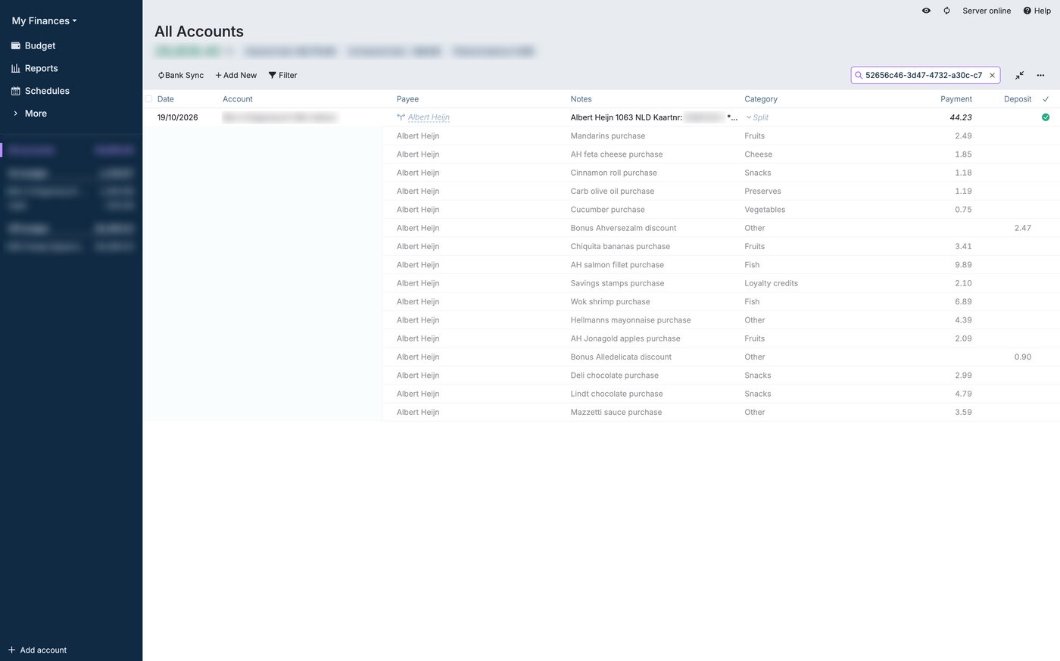This screenshot has height=661, width=1060.
Task: Click the server sync refresh icon
Action: coord(946,11)
